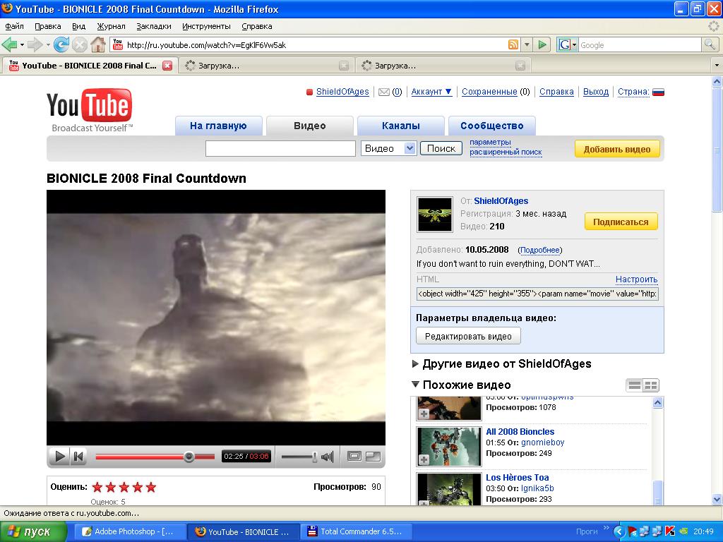The height and width of the screenshot is (542, 723).
Task: Click the YouTube logo
Action: coord(90,109)
